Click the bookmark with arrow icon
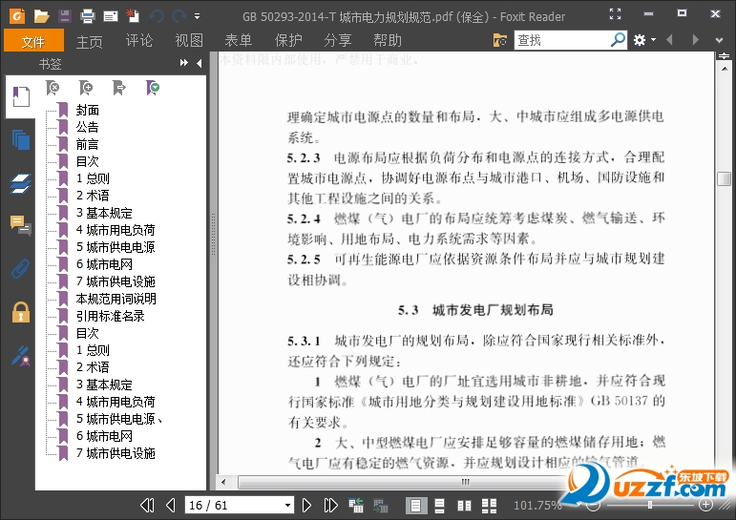This screenshot has height=520, width=736. [x=119, y=88]
